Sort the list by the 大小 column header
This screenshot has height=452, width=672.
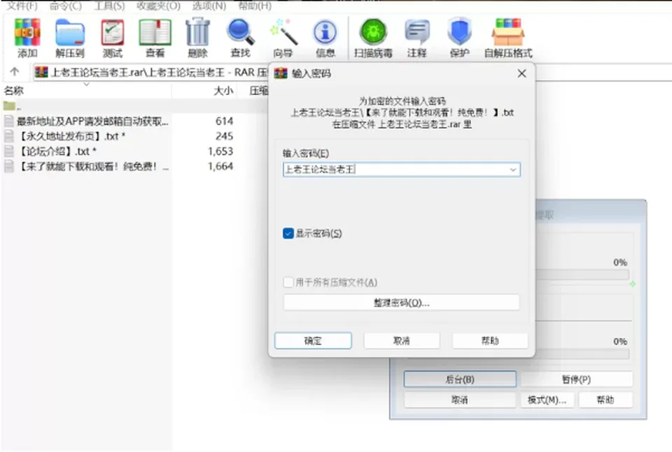[x=204, y=91]
